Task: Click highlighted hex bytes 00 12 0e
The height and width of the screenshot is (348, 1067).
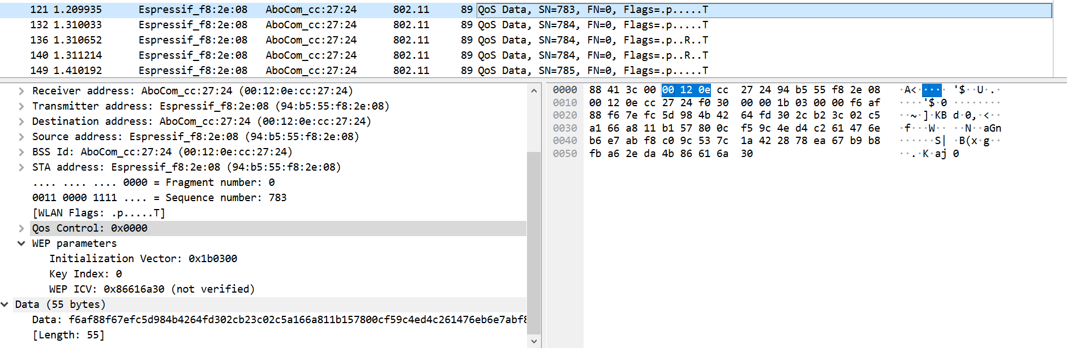Action: point(686,90)
